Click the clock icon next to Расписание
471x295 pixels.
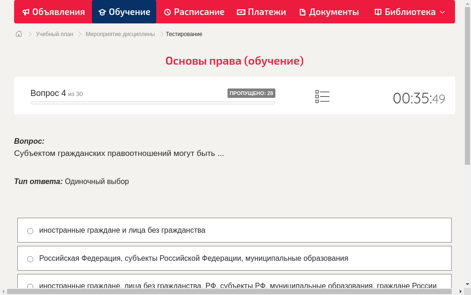pos(167,12)
